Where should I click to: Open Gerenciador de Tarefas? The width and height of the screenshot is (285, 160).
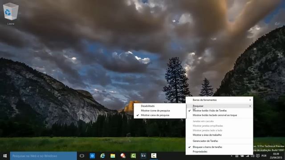pos(220,141)
